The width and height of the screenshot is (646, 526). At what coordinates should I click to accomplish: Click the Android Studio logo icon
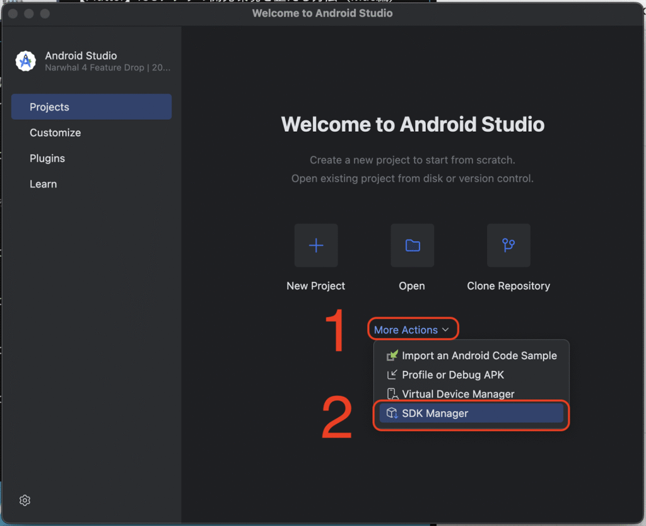pyautogui.click(x=26, y=61)
